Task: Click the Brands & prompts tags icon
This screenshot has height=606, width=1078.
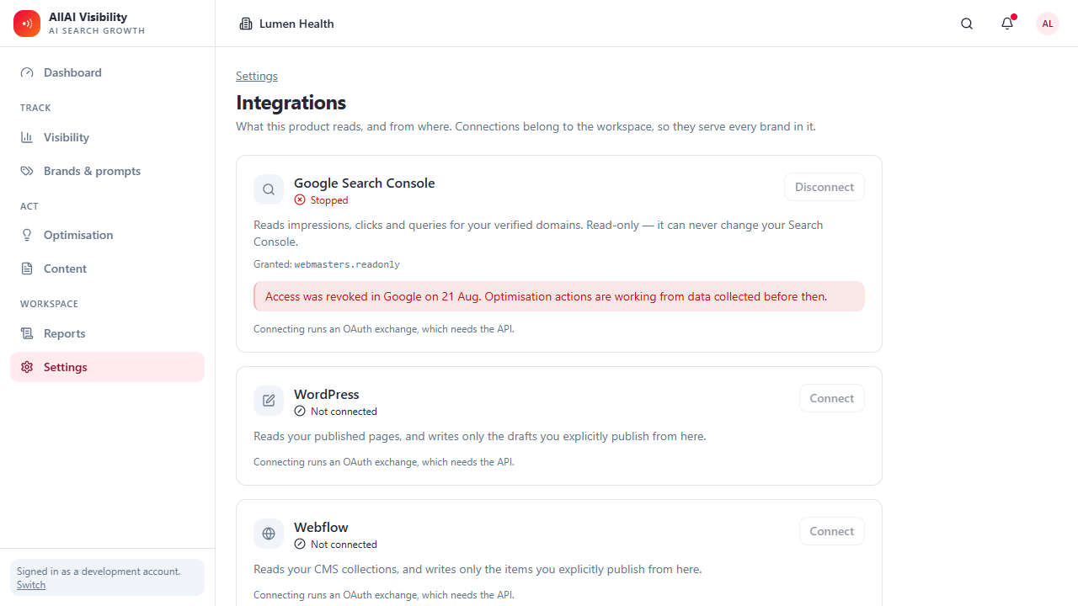Action: (27, 171)
